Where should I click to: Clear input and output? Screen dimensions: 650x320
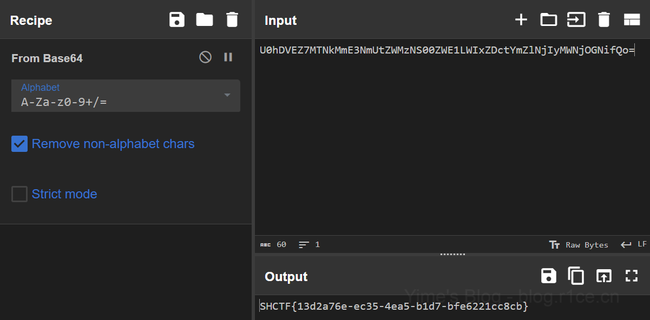coord(603,20)
